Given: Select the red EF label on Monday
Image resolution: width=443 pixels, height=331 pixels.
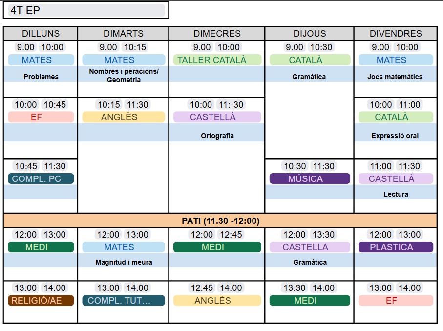Looking at the screenshot, I should [41, 117].
